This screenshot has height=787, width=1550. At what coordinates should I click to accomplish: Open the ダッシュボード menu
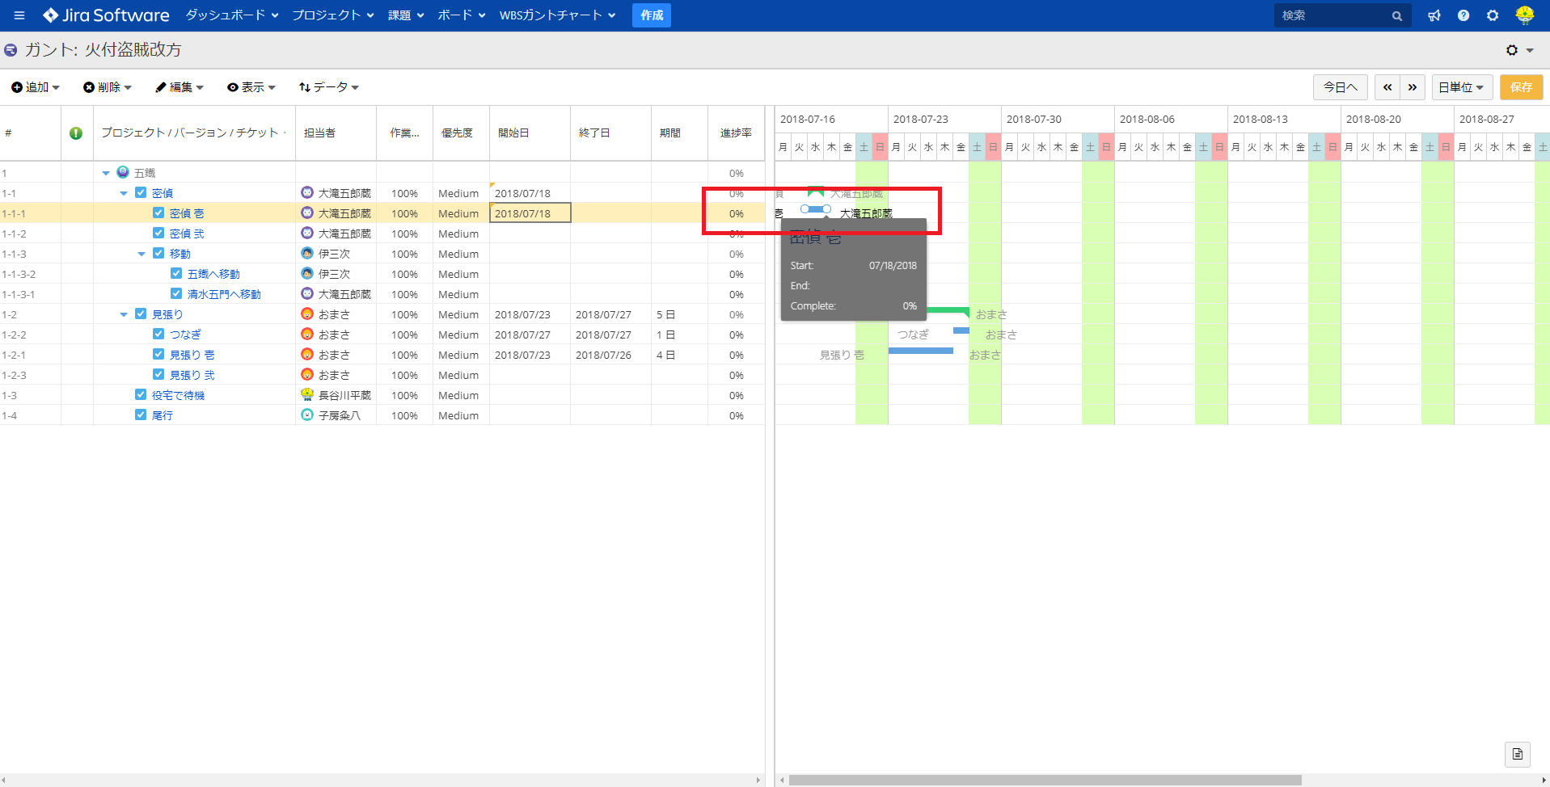pyautogui.click(x=232, y=15)
